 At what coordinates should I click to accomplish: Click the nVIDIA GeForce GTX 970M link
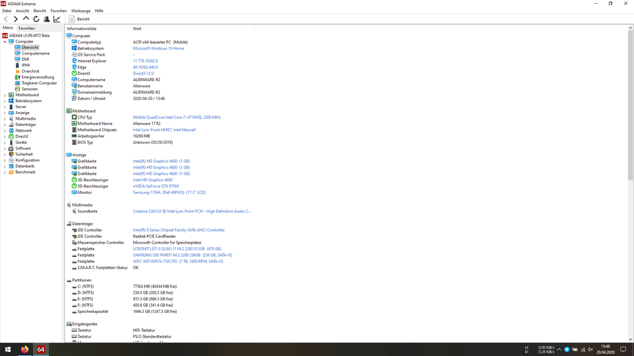coord(155,186)
